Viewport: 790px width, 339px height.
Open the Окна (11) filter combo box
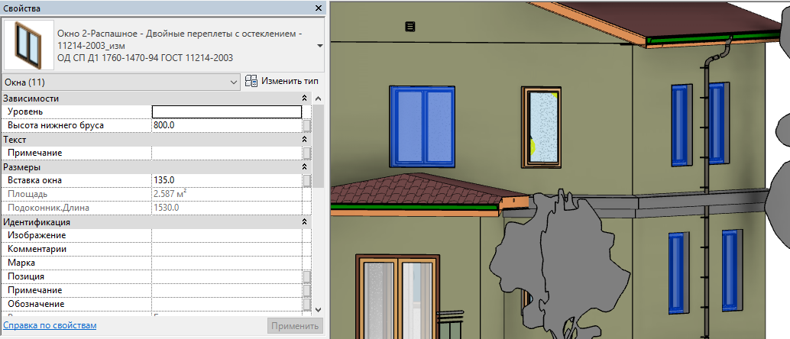point(121,82)
